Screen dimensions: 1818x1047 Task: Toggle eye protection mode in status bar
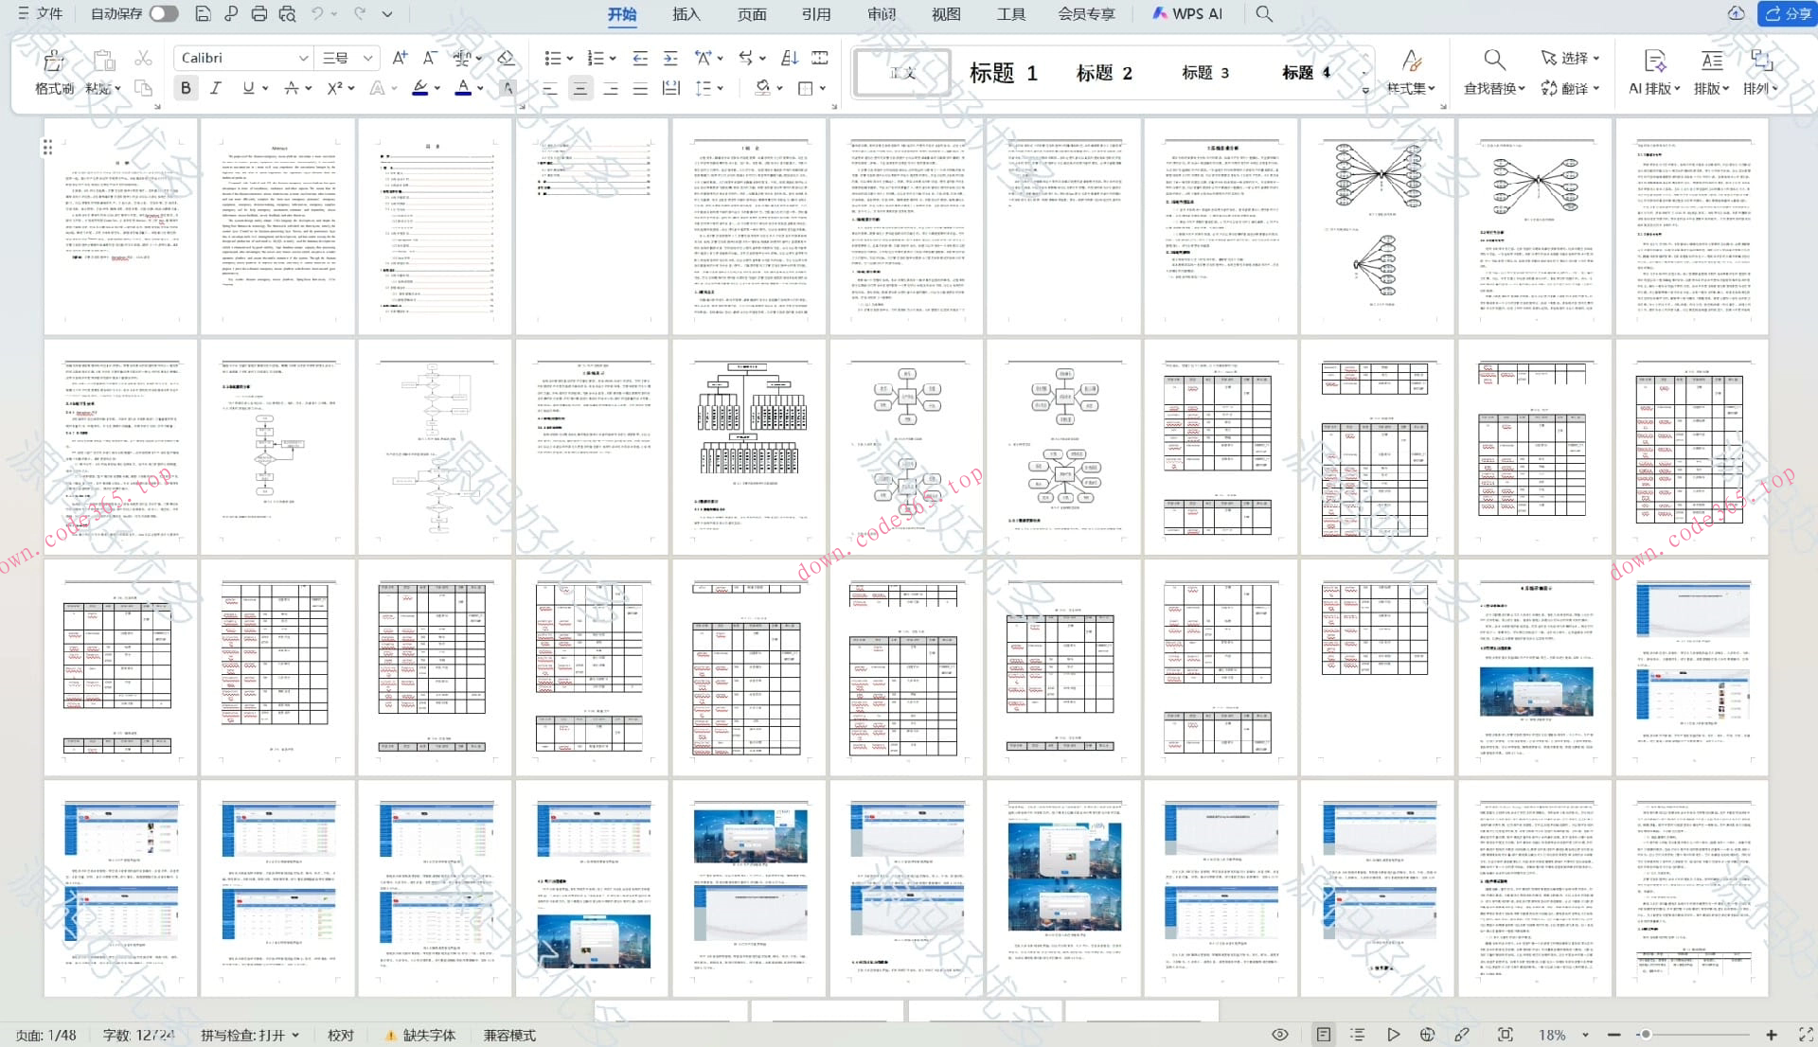[x=1280, y=1035]
